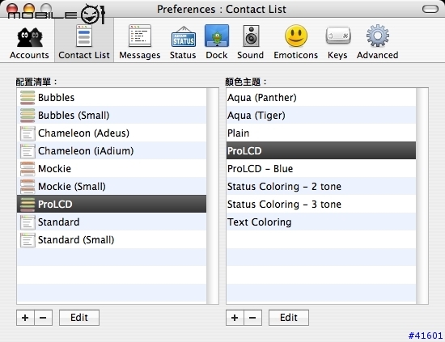
Task: Choose Aqua (Panther) color theme
Action: (x=321, y=98)
